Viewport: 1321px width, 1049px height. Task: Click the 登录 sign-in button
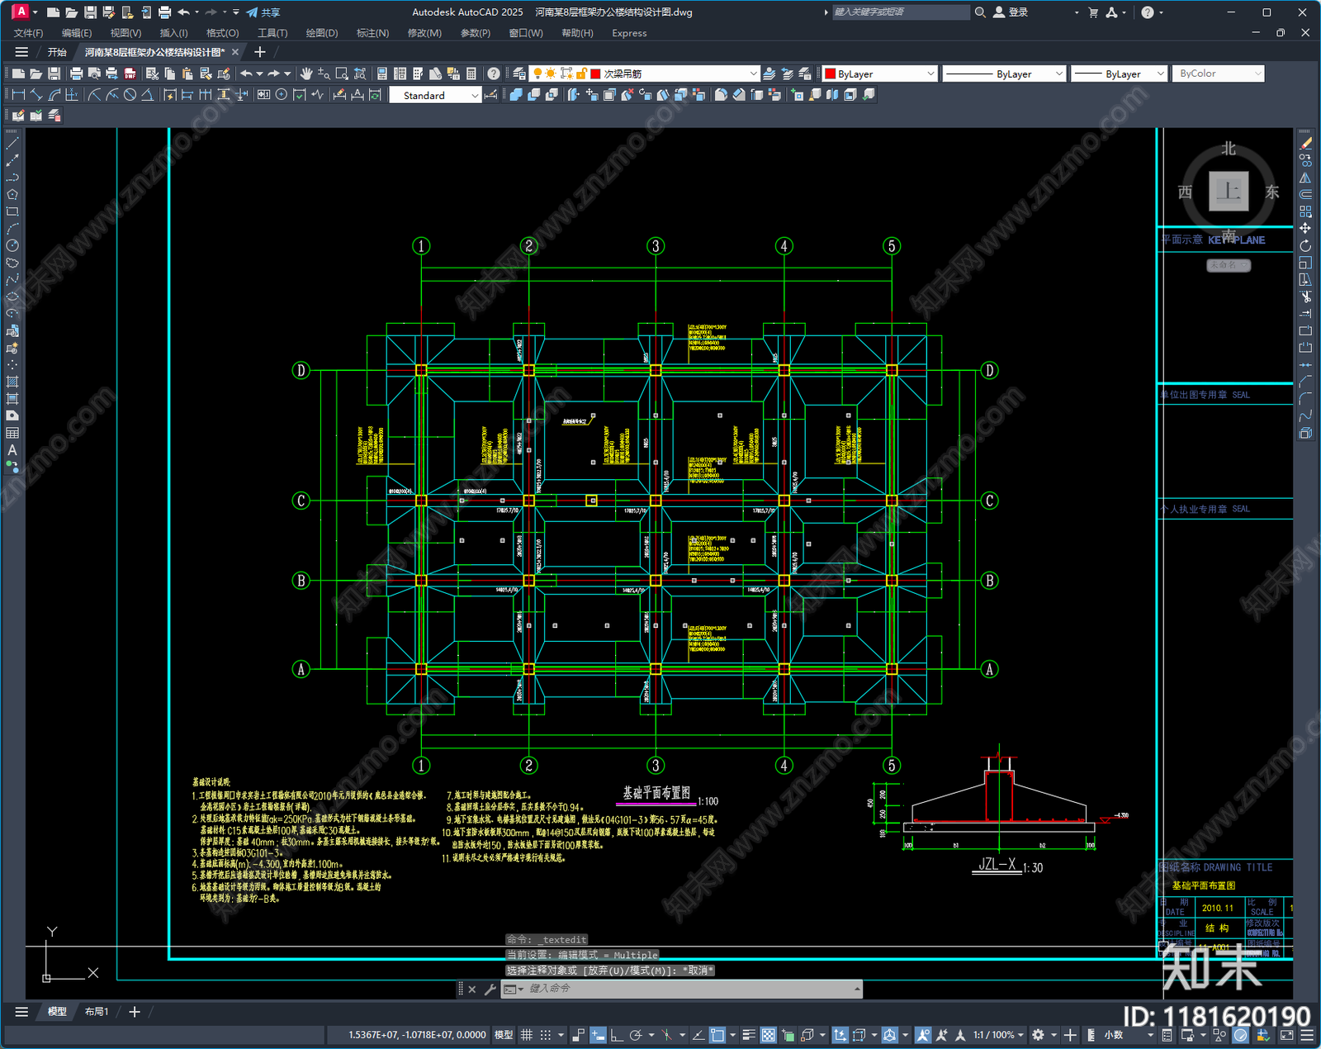click(1011, 12)
